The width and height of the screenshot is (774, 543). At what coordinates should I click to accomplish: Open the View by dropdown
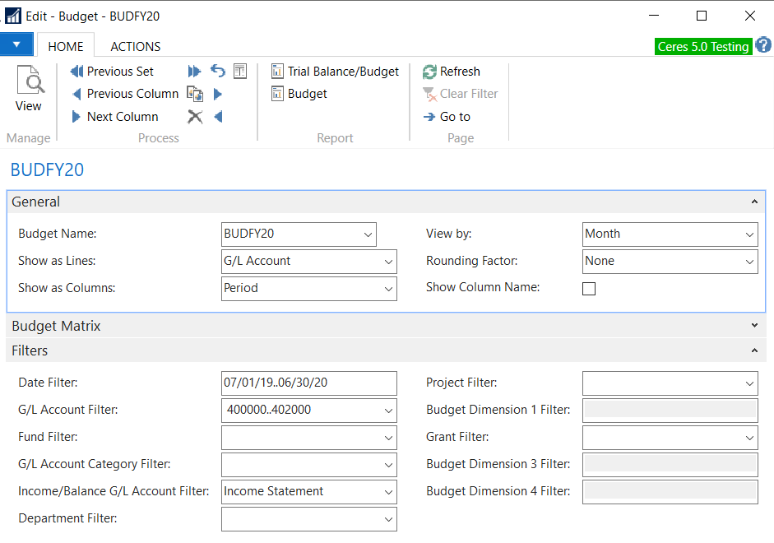pos(749,234)
